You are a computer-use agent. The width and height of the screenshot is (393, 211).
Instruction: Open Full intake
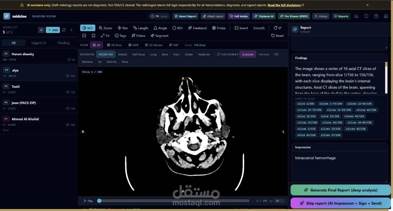239,16
